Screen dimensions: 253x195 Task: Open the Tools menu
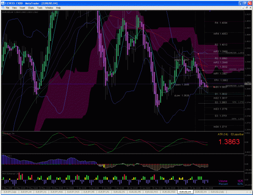pos(40,8)
